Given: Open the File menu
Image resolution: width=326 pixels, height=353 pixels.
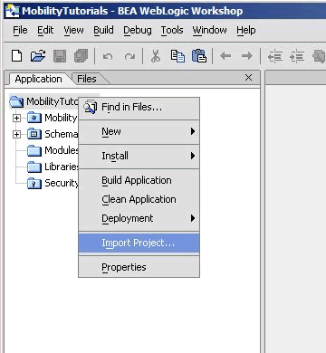Looking at the screenshot, I should 20,30.
